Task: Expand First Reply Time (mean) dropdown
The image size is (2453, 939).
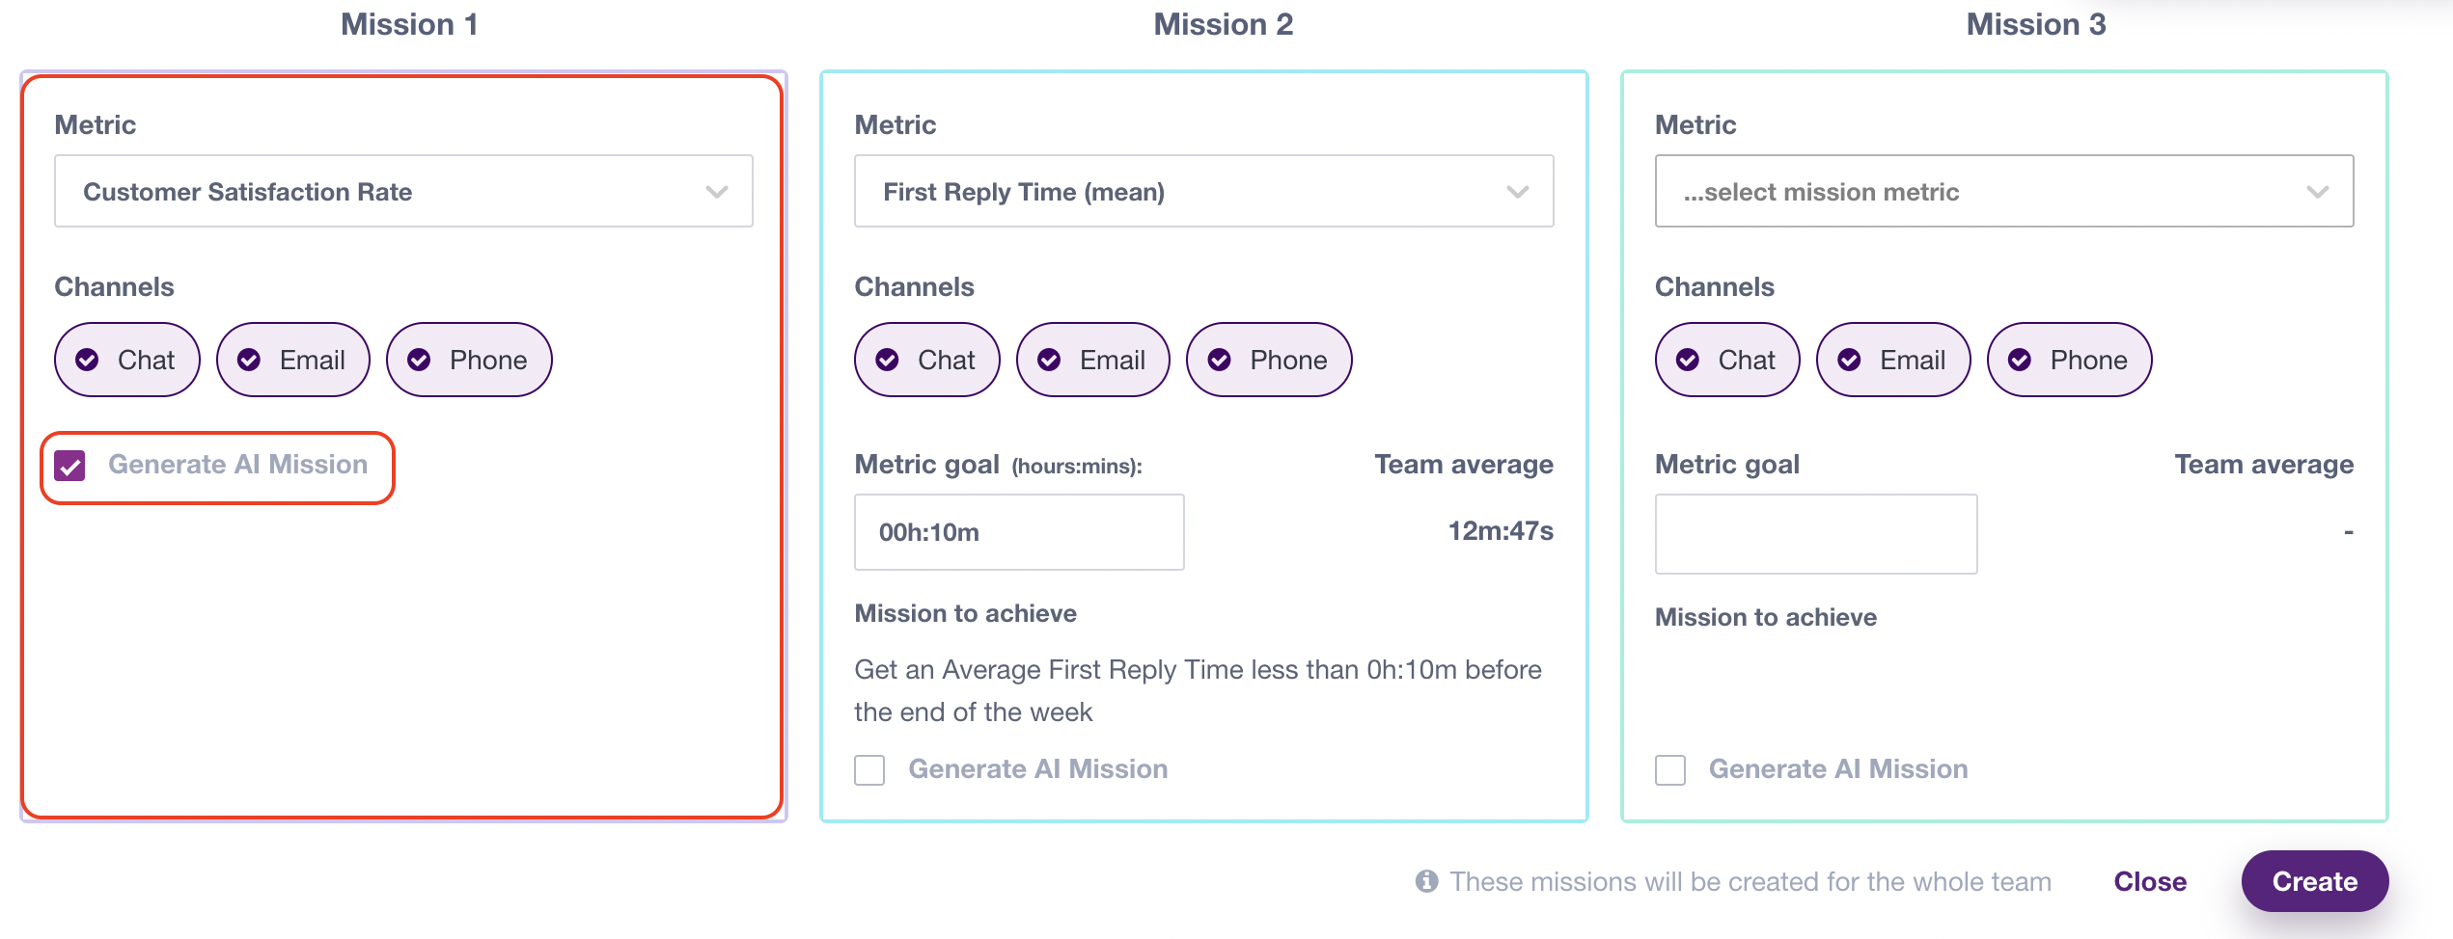Action: pos(1203,191)
